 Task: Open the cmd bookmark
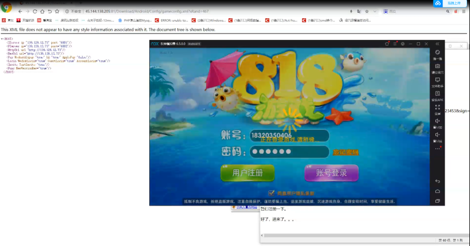tap(318, 21)
